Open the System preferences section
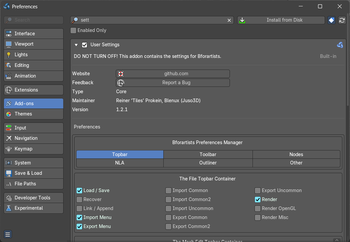The height and width of the screenshot is (242, 350). click(x=34, y=163)
